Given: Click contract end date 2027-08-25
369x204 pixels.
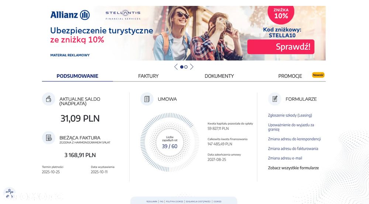Looking at the screenshot, I should click(x=217, y=159).
